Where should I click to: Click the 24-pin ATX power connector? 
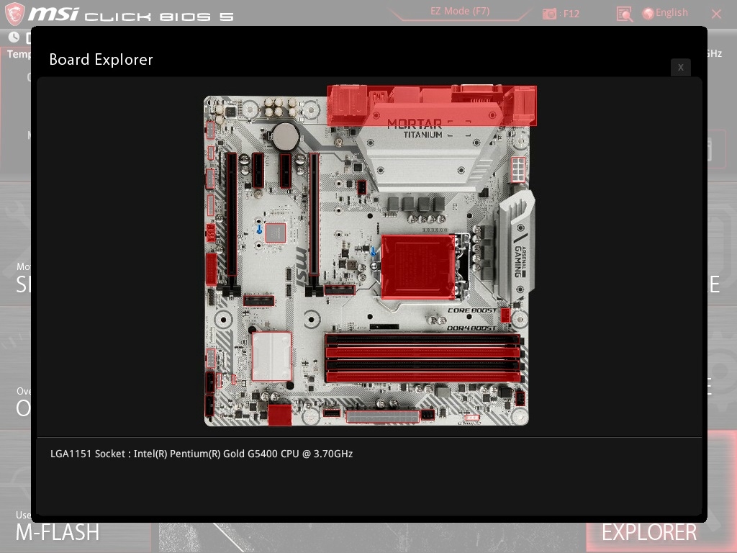(383, 417)
